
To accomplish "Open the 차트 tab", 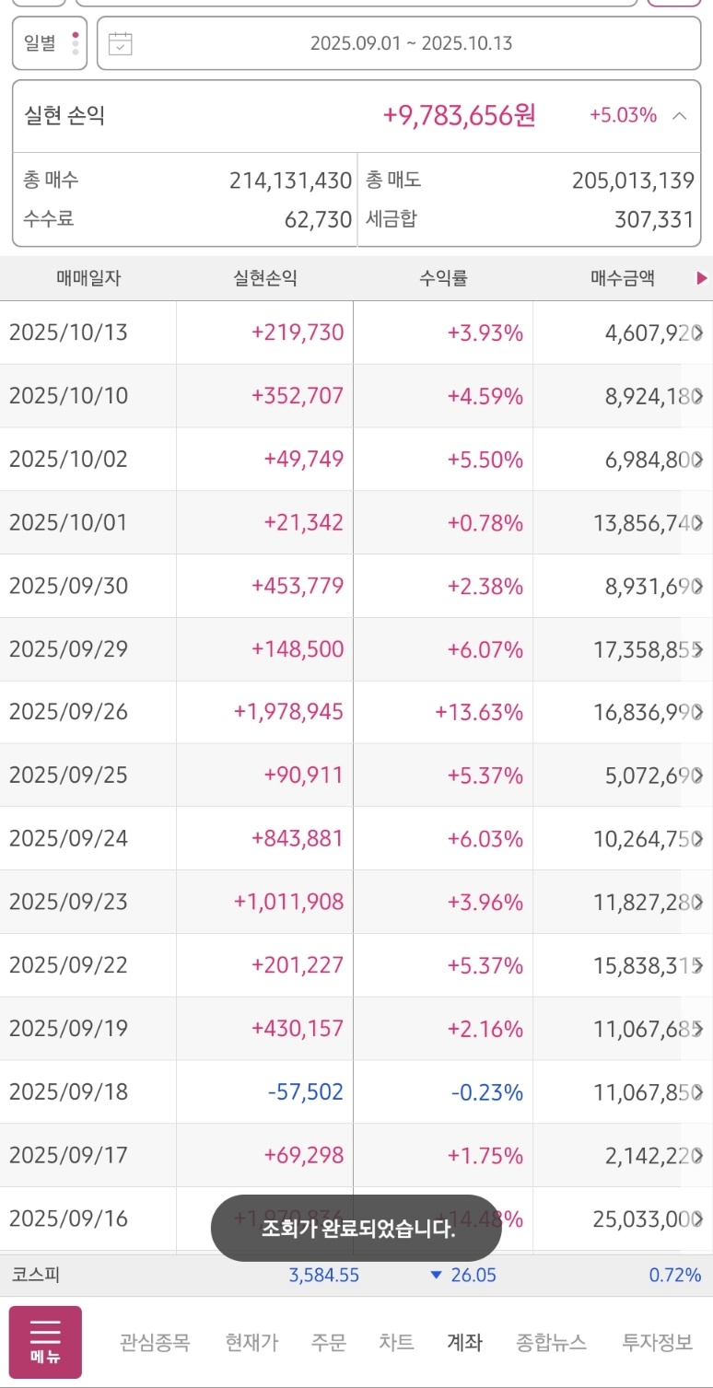I will [396, 1342].
